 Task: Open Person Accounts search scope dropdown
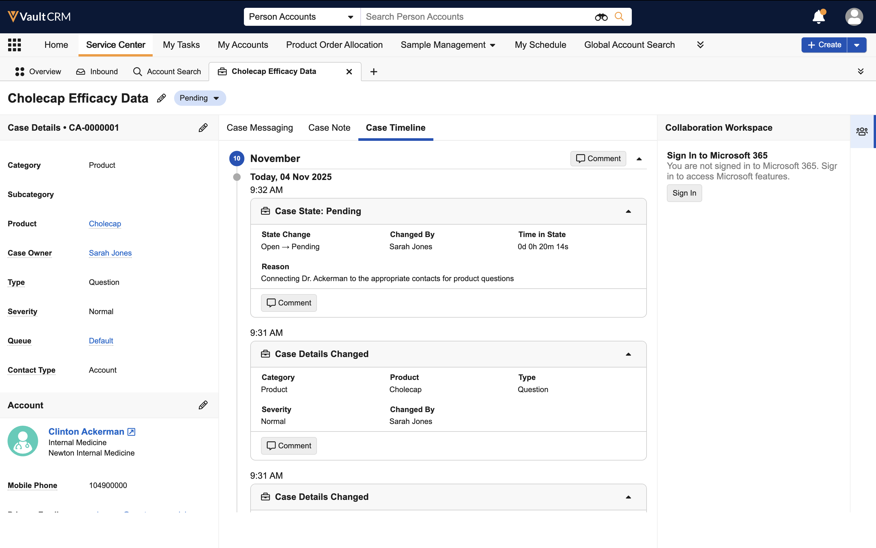tap(302, 17)
